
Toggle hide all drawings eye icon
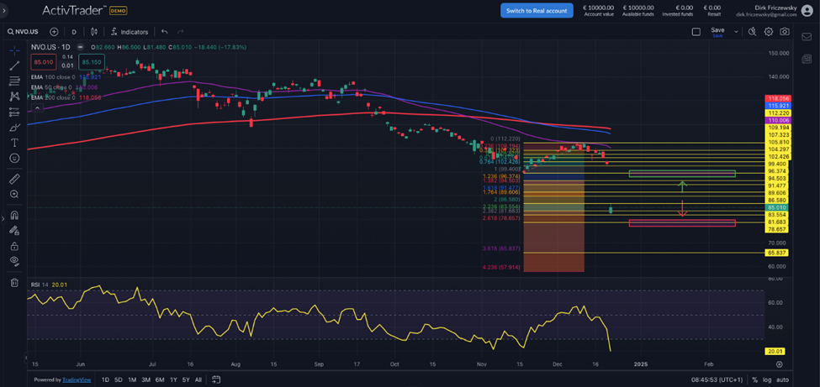14,262
